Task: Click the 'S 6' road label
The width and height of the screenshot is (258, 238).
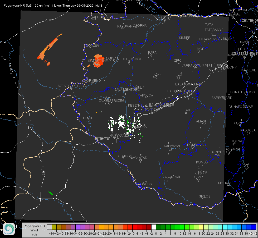Action: (48, 20)
